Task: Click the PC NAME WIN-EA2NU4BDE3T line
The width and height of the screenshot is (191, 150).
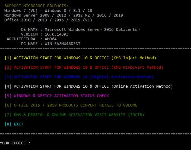Action: click(x=51, y=44)
